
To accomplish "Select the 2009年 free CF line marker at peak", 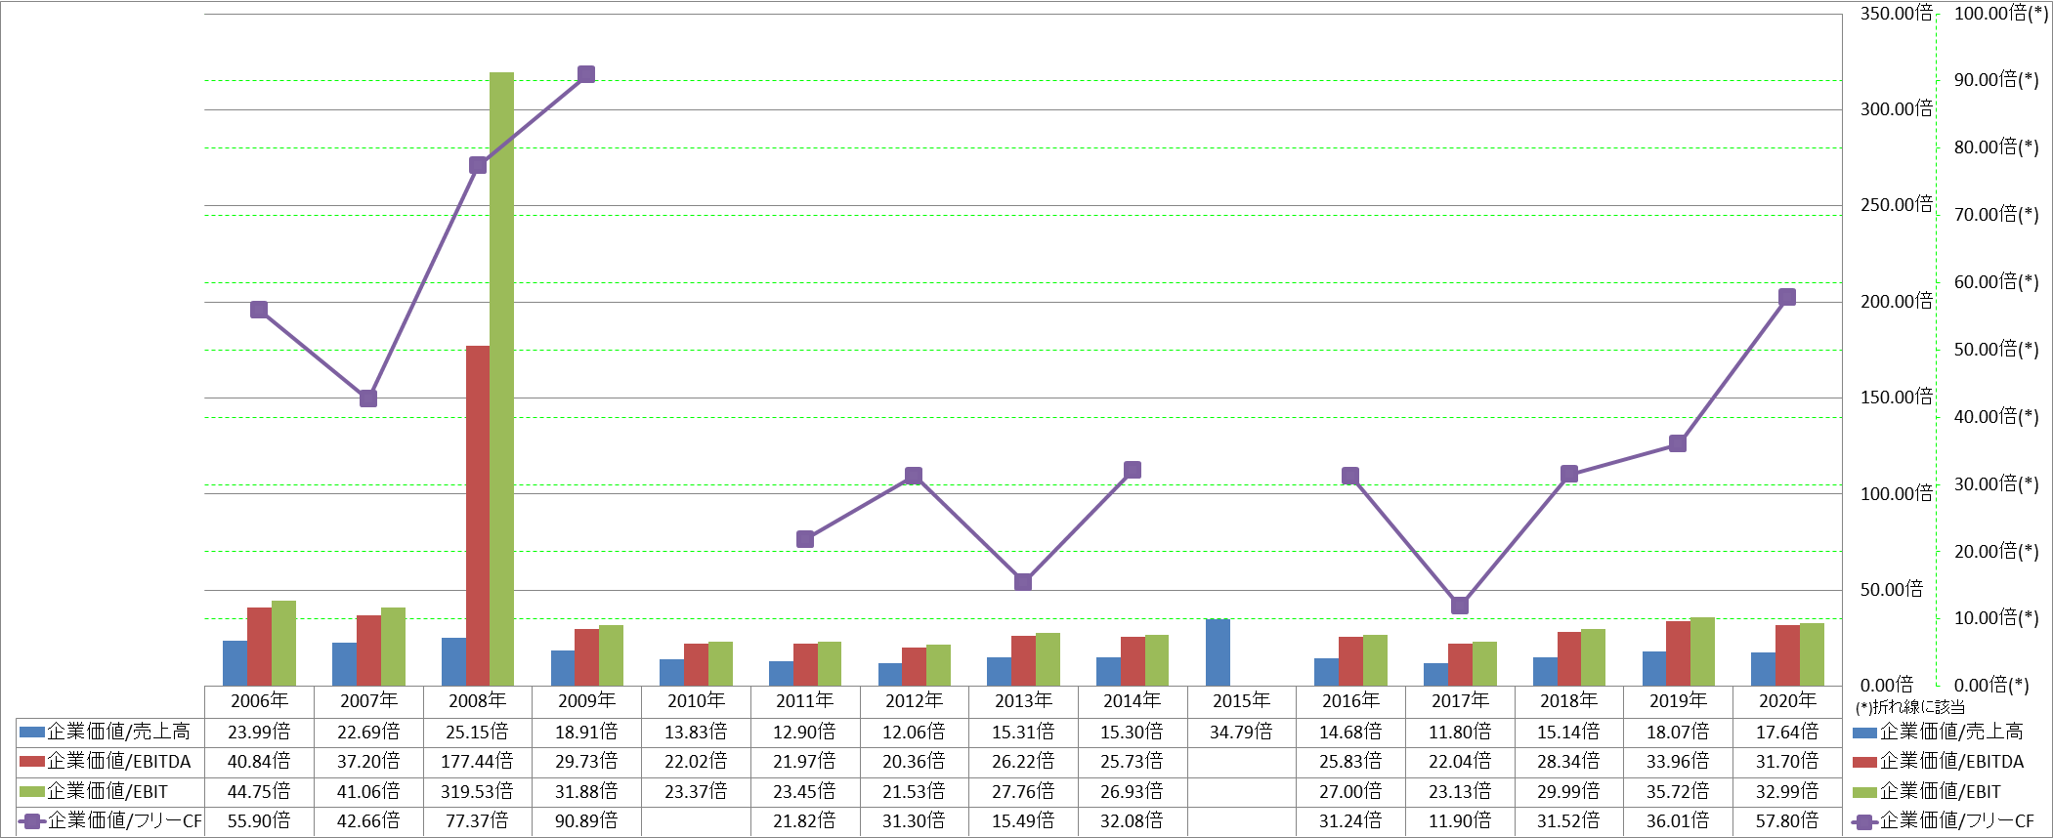I will (x=586, y=74).
